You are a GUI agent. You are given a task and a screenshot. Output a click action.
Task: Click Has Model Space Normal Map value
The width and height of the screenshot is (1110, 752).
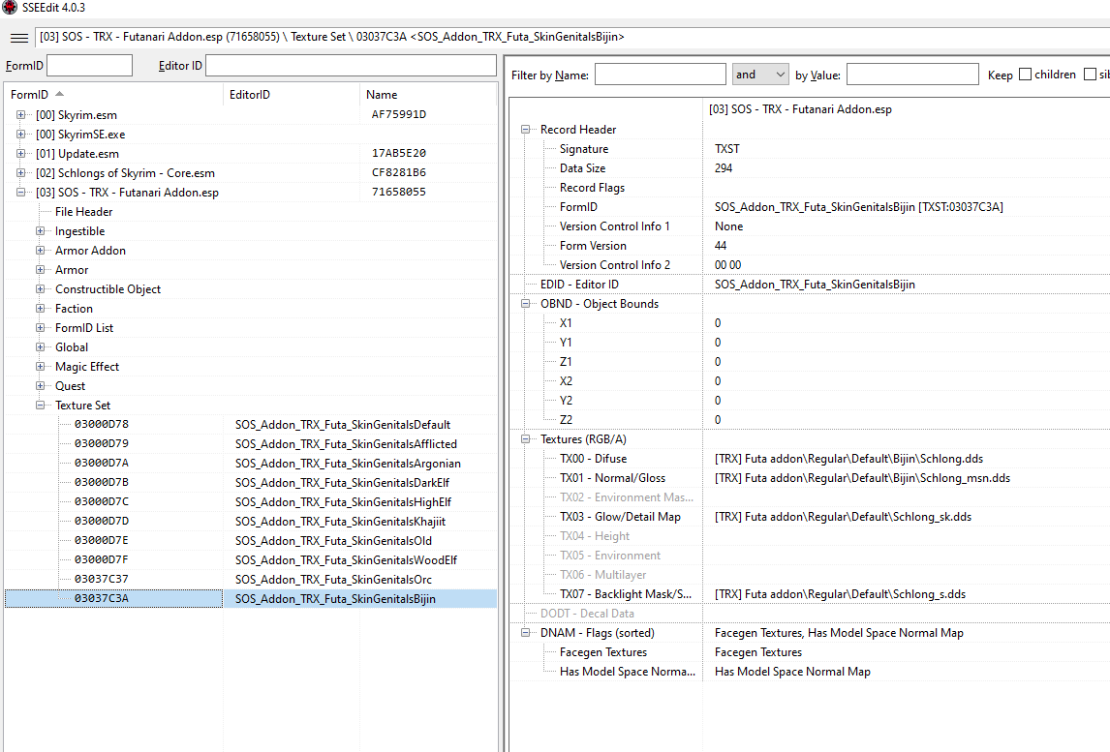tap(792, 672)
